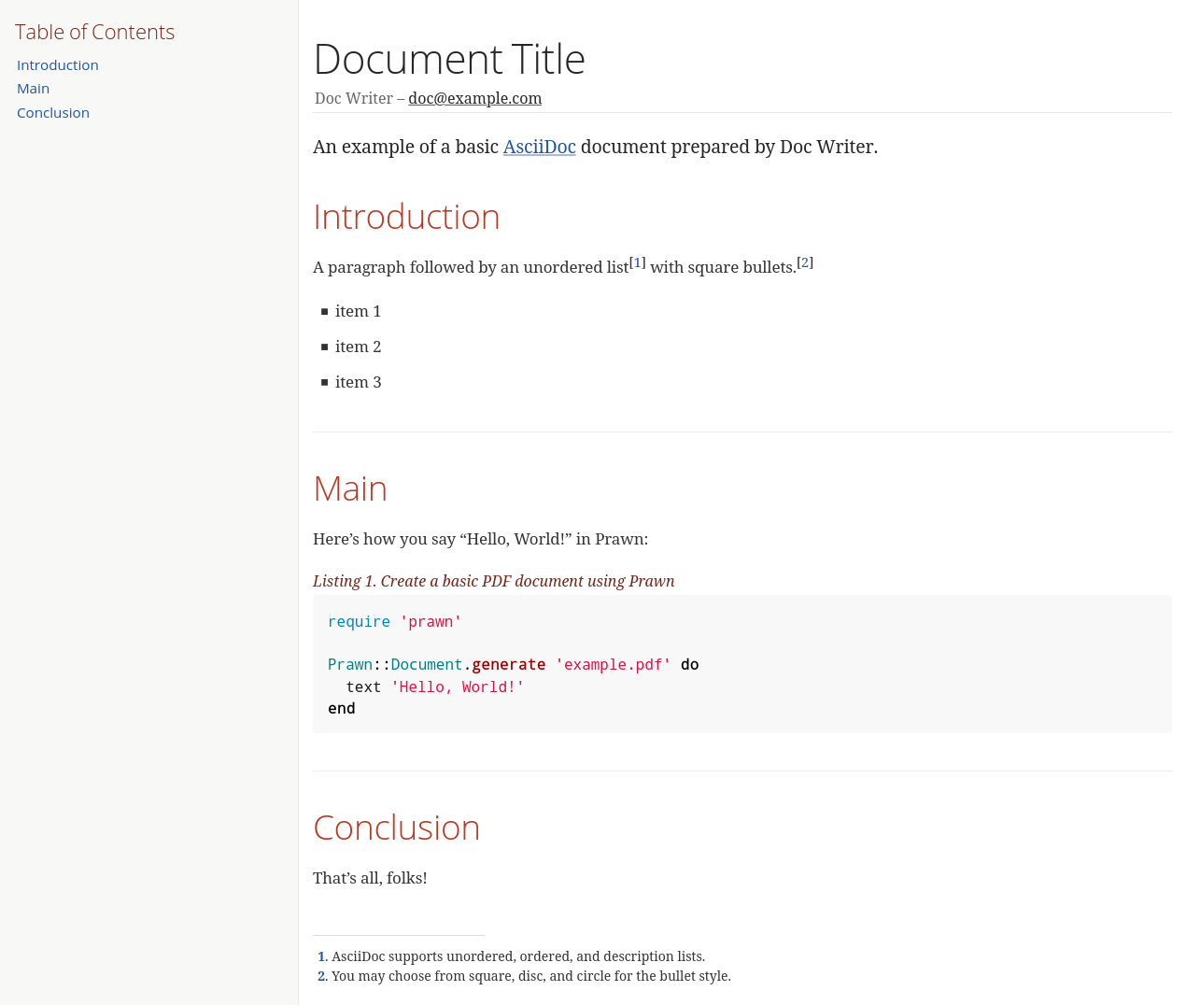Click footnote reference 1 after 'unordered list'

coord(638,262)
